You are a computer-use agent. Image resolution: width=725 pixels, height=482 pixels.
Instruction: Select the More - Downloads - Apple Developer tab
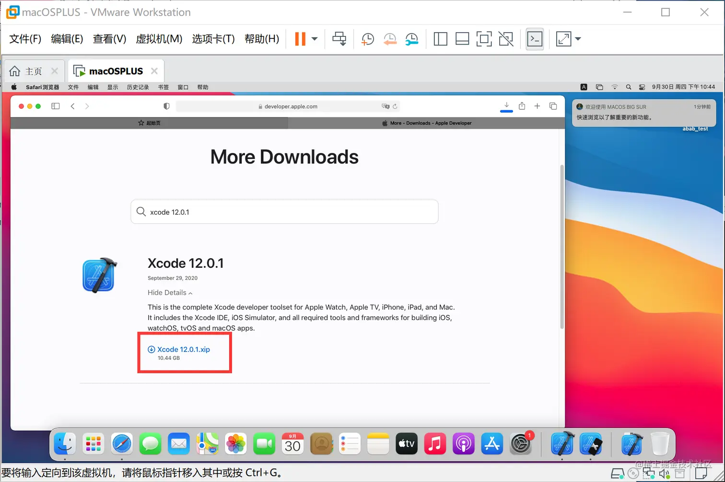(426, 123)
